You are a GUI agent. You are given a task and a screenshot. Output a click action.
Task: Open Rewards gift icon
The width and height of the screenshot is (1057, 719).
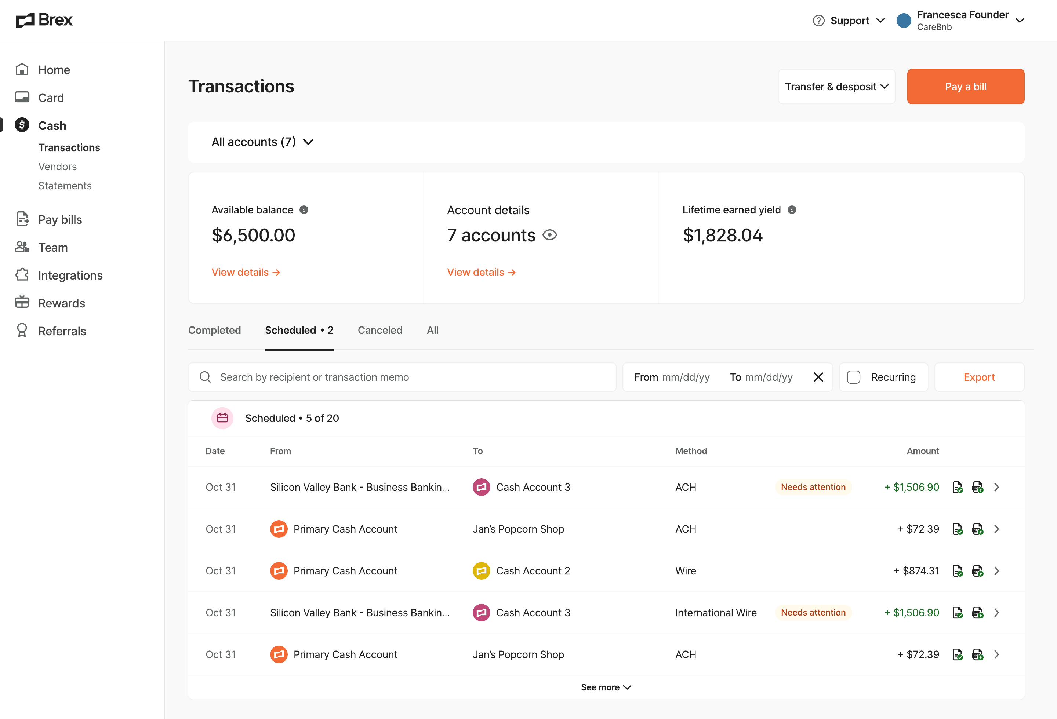22,303
